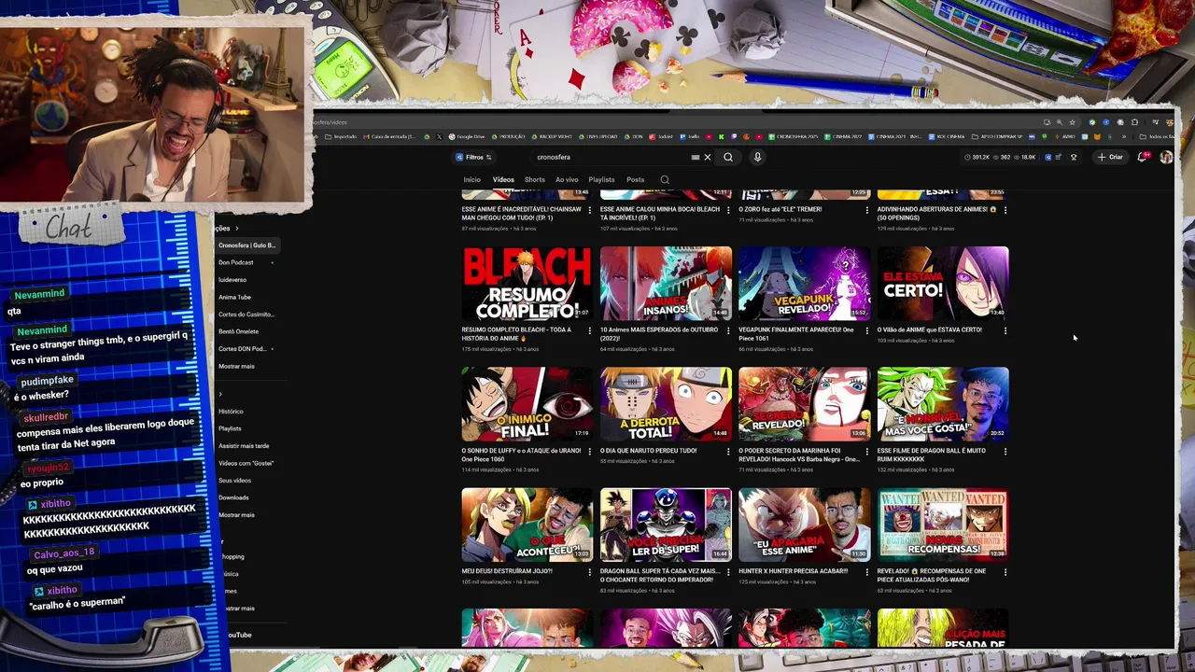Switch to the Ao vivo tab
Screen dimensions: 1195x672
[x=567, y=179]
